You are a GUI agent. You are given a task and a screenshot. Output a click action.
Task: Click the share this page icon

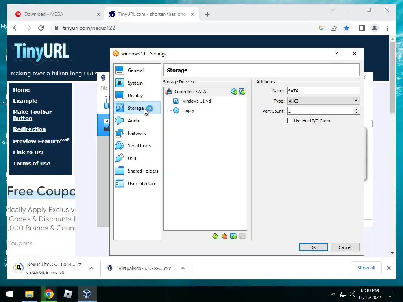pos(334,28)
